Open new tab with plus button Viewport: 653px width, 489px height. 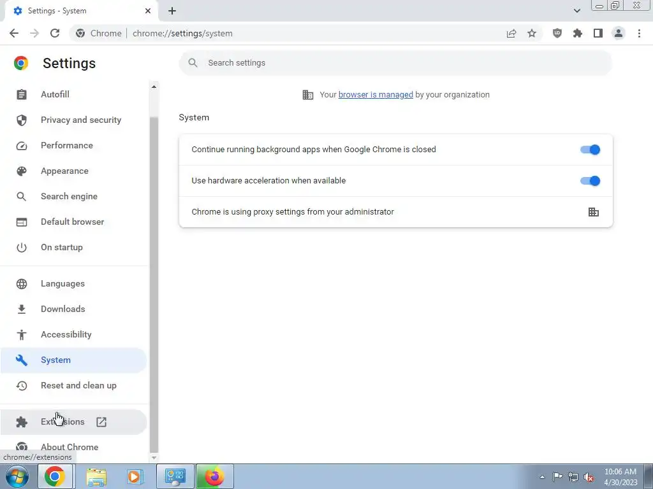(172, 11)
